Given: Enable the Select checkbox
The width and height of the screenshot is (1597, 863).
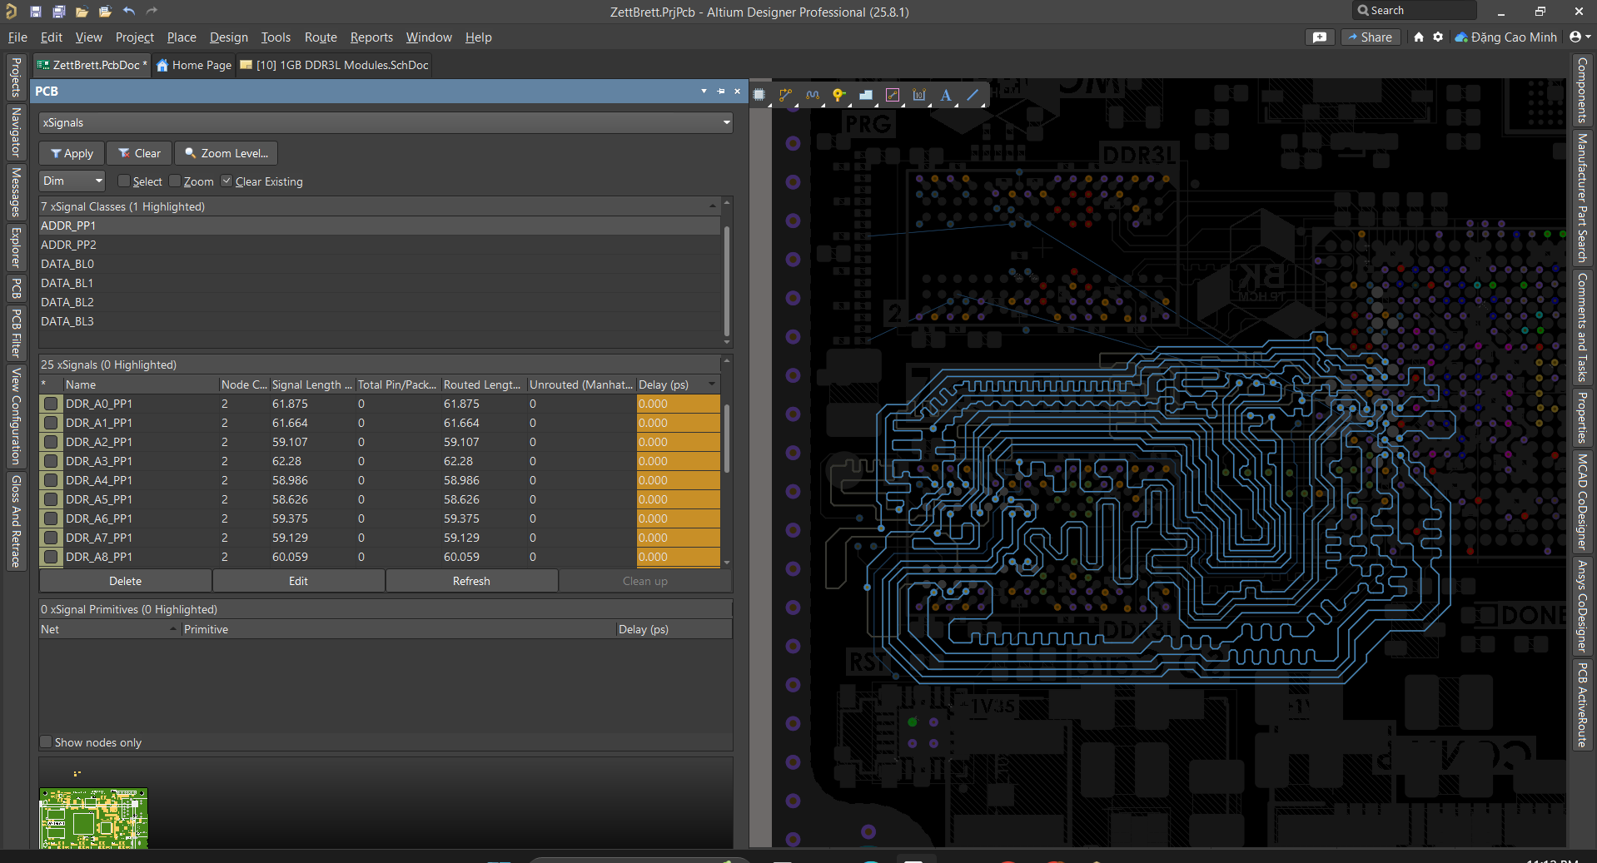Looking at the screenshot, I should [x=124, y=181].
